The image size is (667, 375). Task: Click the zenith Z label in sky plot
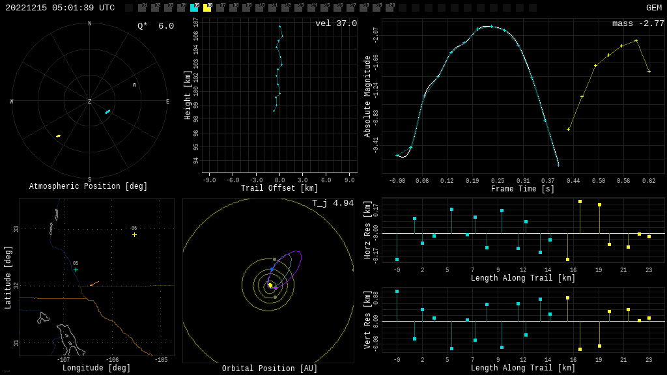(90, 102)
